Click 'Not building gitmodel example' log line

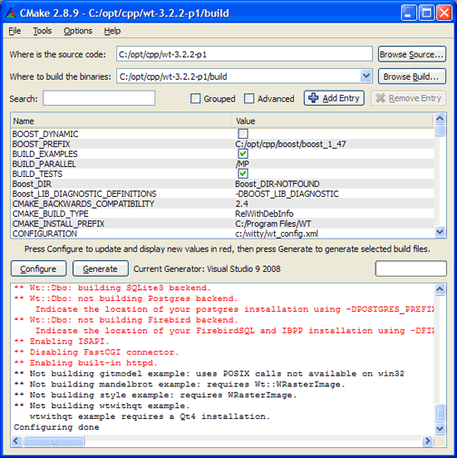pyautogui.click(x=209, y=373)
